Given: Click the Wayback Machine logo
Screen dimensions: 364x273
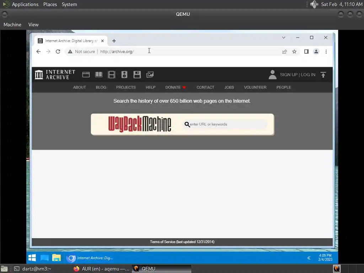Looking at the screenshot, I should pos(140,124).
